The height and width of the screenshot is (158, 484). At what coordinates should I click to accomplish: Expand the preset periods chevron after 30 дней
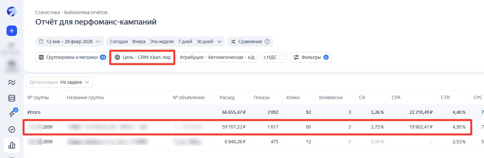[x=219, y=42]
